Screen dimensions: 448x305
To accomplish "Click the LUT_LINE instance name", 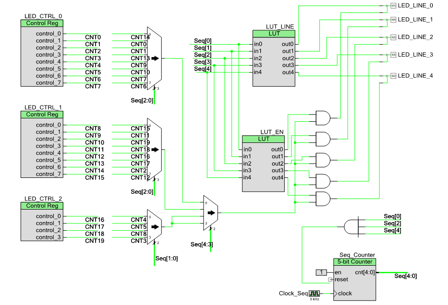I will pos(280,27).
